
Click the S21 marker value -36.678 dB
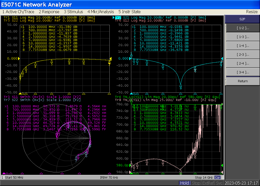click(x=178, y=50)
